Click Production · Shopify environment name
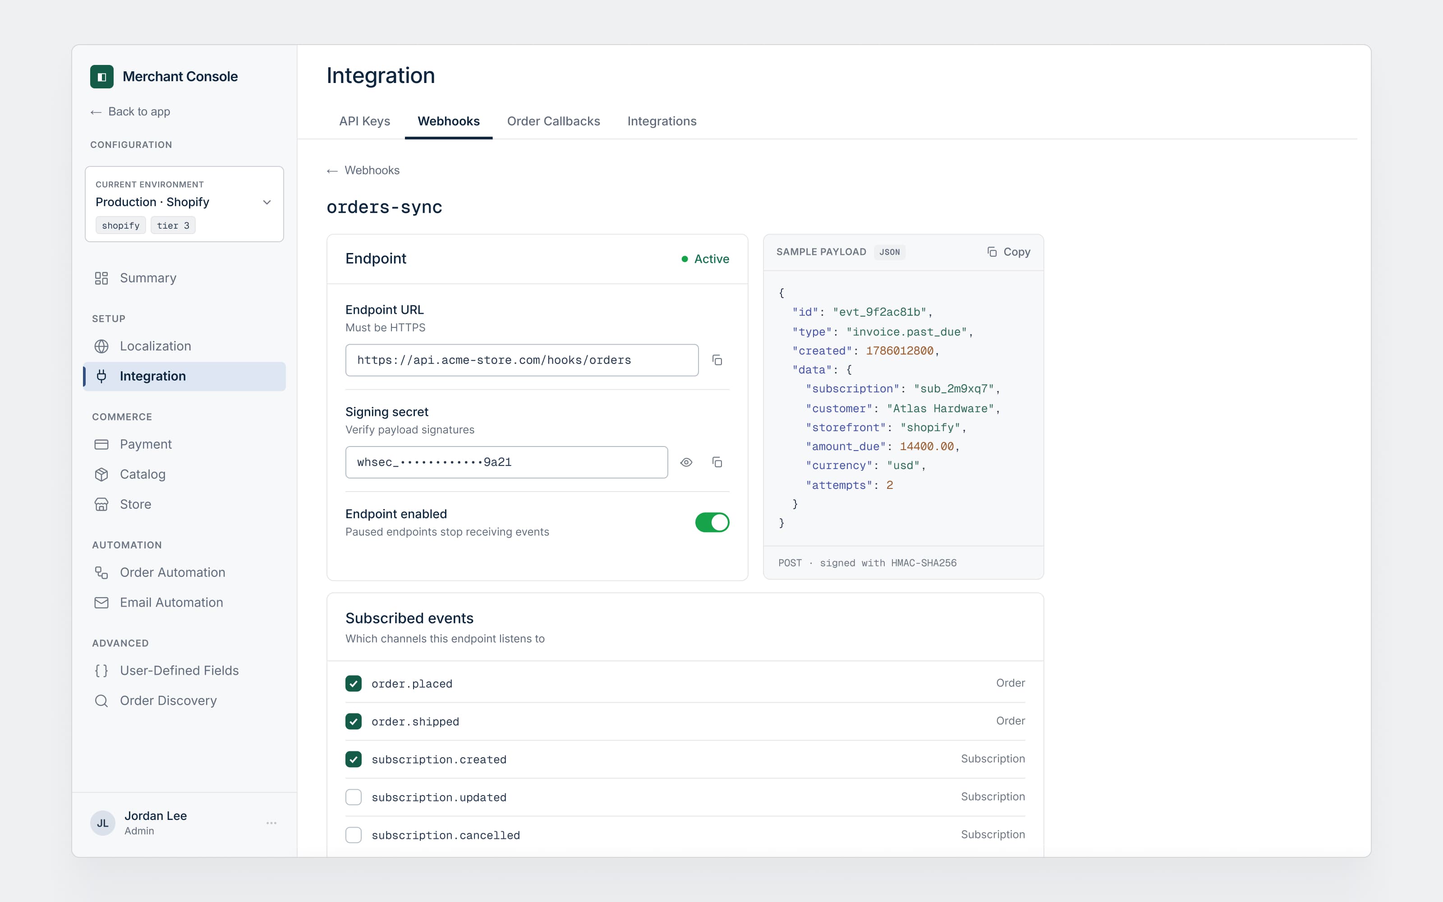Image resolution: width=1443 pixels, height=902 pixels. [x=152, y=202]
